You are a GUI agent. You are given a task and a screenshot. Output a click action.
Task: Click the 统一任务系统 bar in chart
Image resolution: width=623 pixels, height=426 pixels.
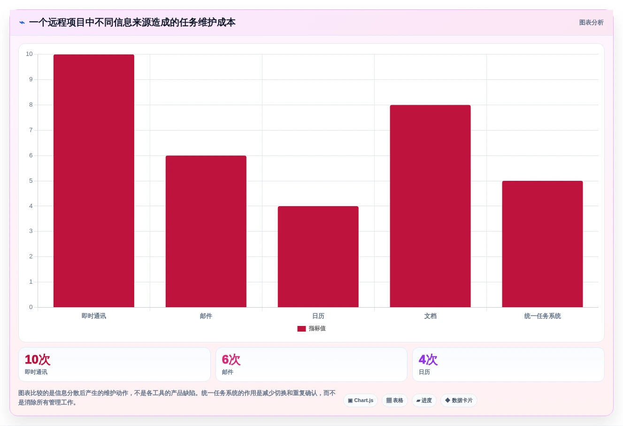pos(543,244)
